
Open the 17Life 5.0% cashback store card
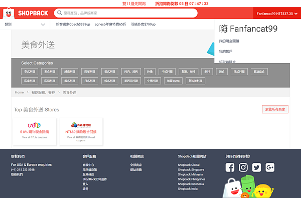point(35,132)
